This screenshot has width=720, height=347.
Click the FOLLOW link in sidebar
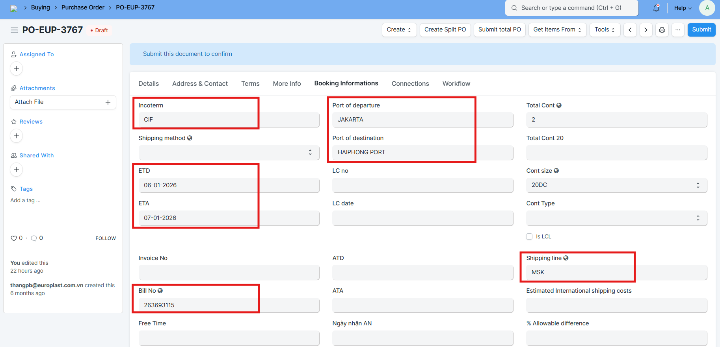106,238
